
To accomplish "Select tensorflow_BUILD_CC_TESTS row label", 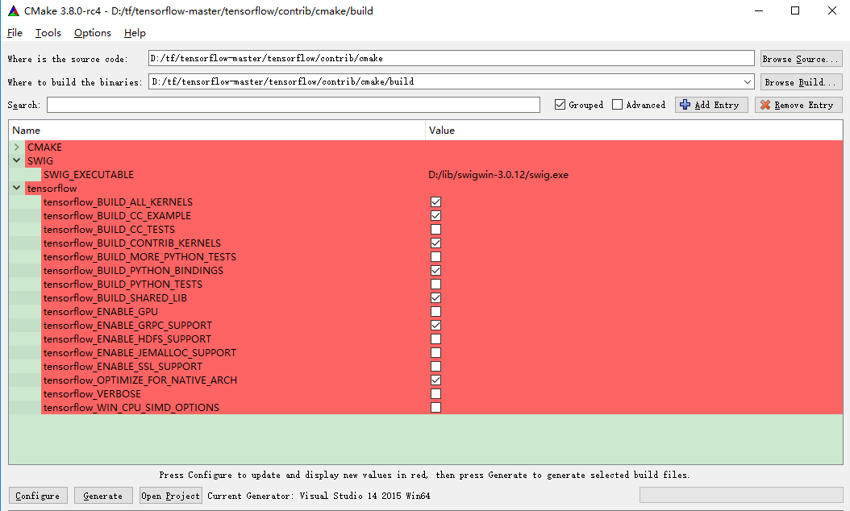I will [x=109, y=229].
